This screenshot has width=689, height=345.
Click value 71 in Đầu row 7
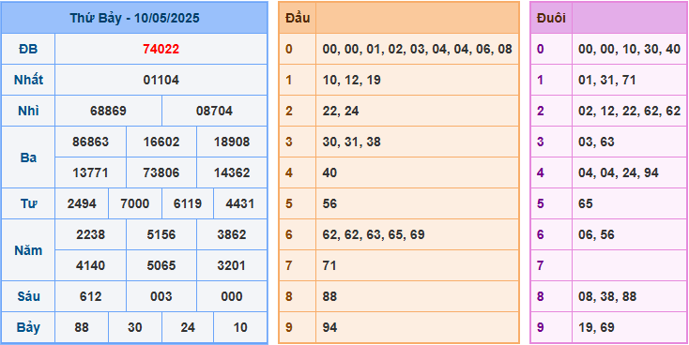click(x=329, y=265)
